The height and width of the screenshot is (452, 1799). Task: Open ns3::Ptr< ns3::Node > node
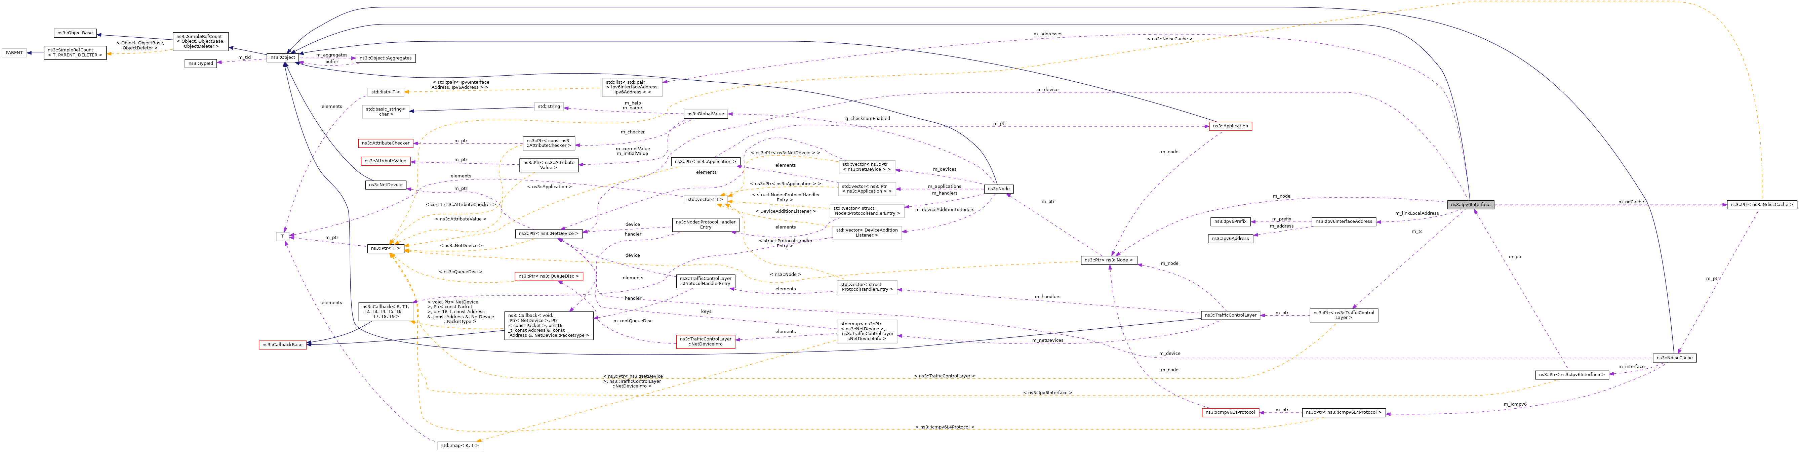1109,260
